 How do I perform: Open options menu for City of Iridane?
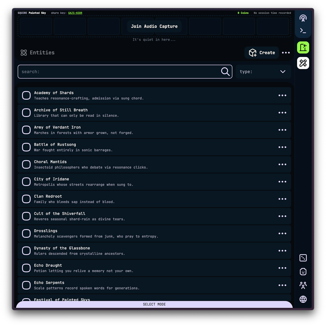[282, 182]
